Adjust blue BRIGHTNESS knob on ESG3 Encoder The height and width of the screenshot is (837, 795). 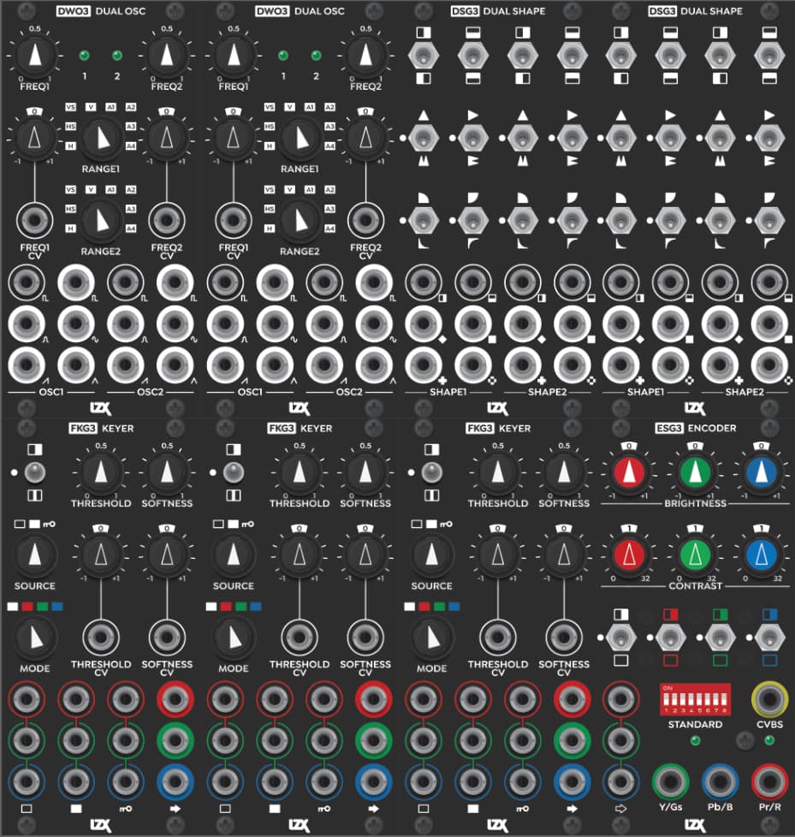762,473
